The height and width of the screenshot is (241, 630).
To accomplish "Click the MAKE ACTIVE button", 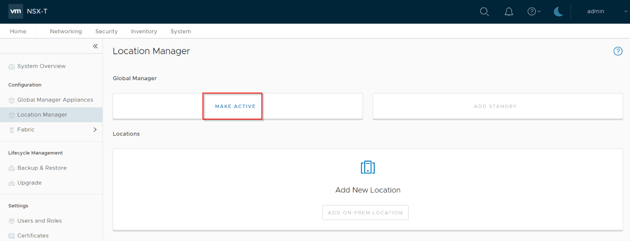I will pos(235,106).
